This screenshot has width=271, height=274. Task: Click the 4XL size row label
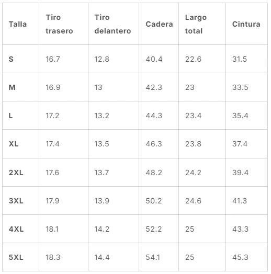click(16, 229)
